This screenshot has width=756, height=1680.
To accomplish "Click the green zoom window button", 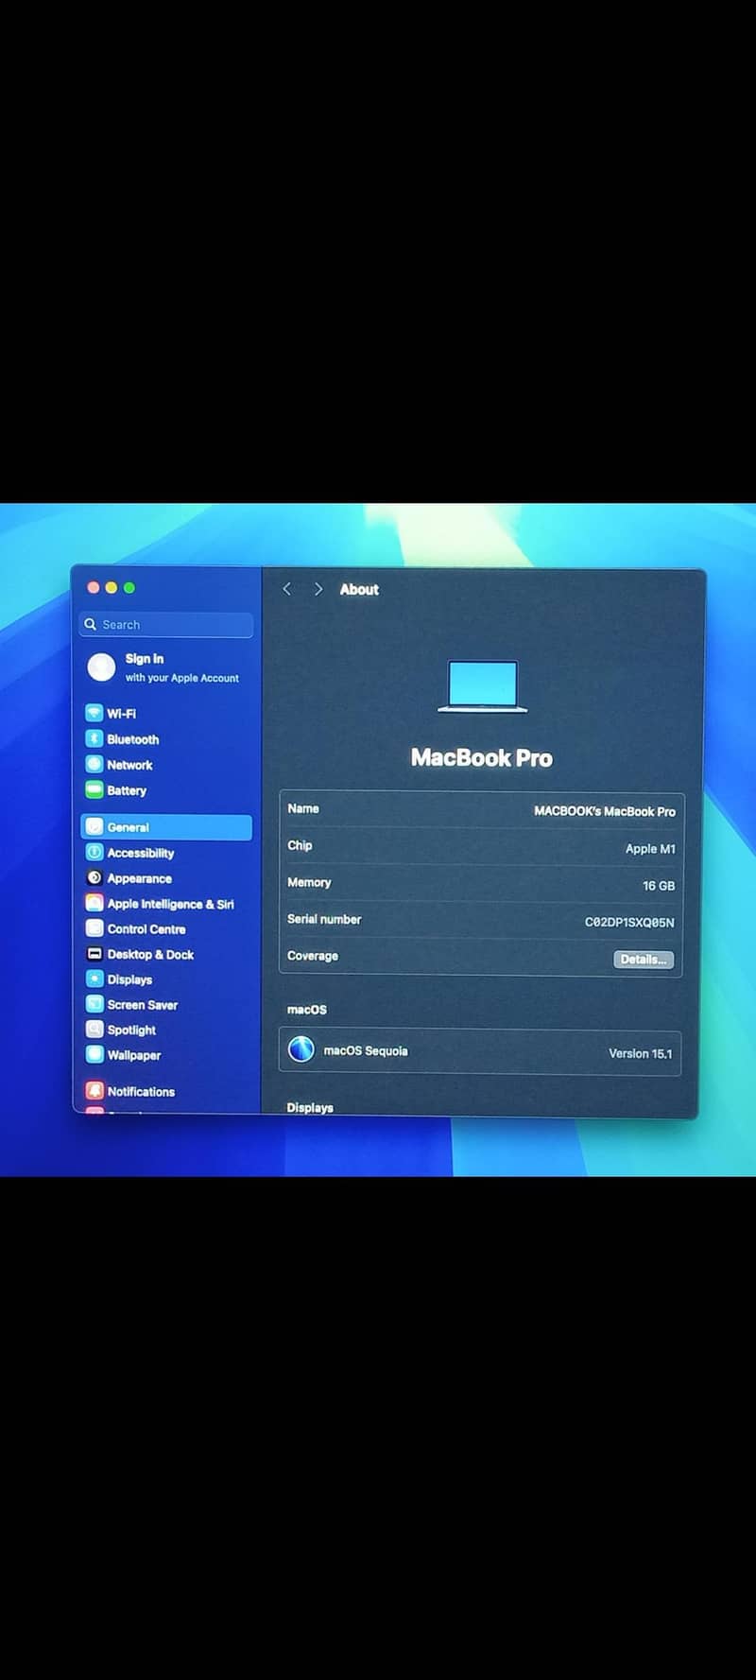I will [x=129, y=588].
